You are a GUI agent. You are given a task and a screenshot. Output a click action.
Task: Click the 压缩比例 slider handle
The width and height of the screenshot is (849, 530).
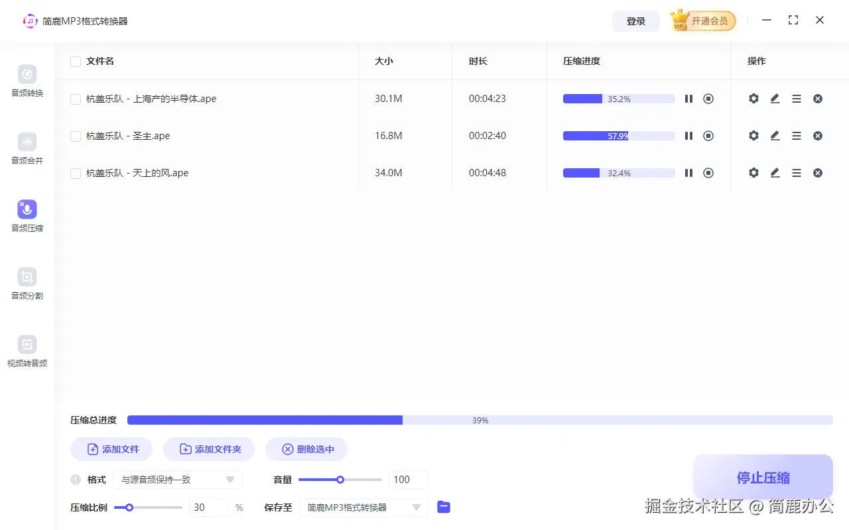coord(129,507)
